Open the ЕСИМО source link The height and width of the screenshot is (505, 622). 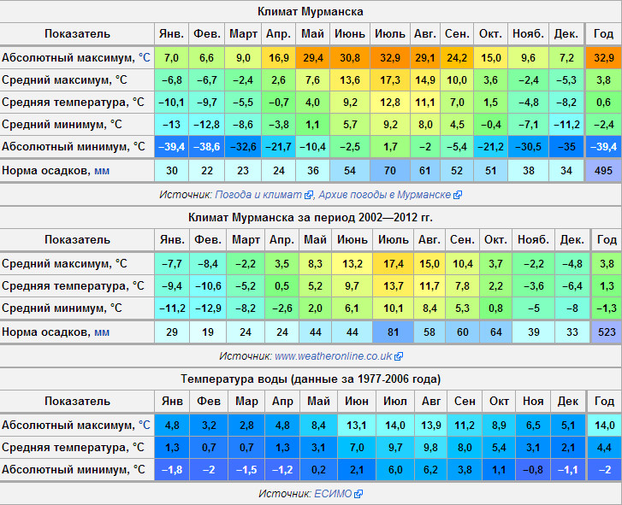tap(333, 494)
